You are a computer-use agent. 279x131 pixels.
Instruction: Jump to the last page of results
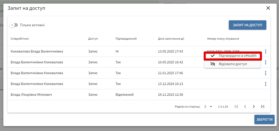click(x=262, y=107)
